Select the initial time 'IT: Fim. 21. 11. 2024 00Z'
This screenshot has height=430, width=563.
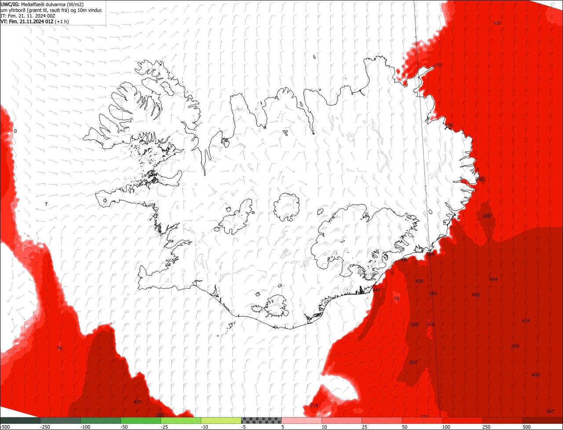(28, 15)
